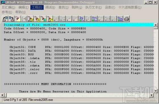This screenshot has width=159, height=104.
Task: Click the vertical scrollbar down arrow
Action: click(x=156, y=91)
